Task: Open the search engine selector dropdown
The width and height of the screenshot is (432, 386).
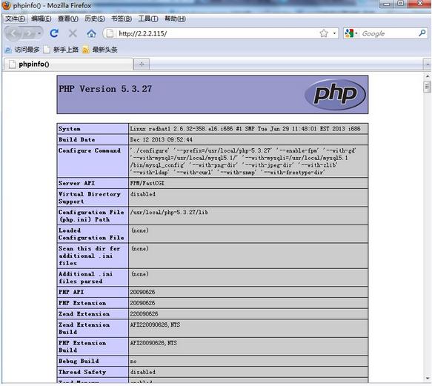Action: point(356,33)
